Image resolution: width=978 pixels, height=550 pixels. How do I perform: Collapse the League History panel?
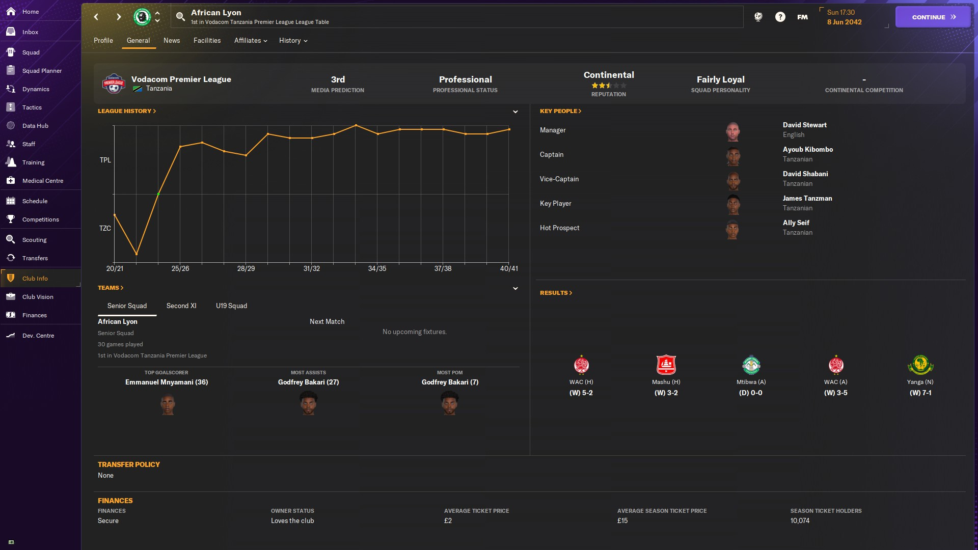pyautogui.click(x=515, y=112)
